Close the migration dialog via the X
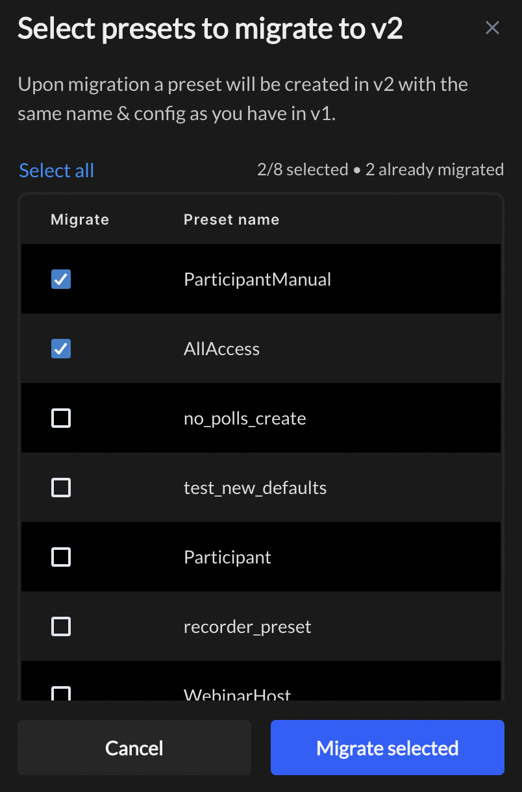 (x=491, y=27)
